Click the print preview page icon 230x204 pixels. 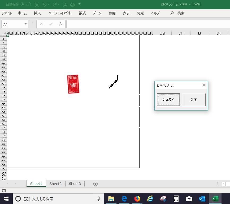point(65,5)
